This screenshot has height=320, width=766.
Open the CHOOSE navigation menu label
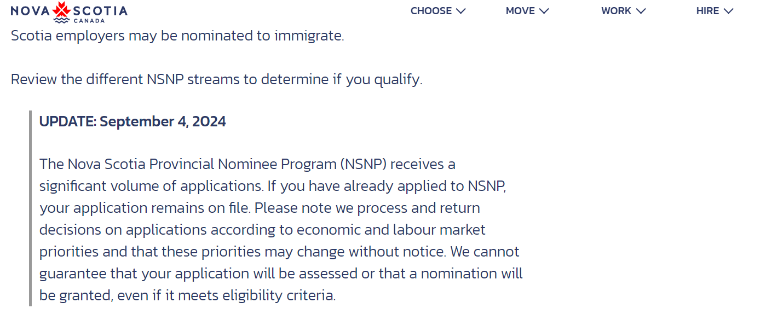coord(431,11)
